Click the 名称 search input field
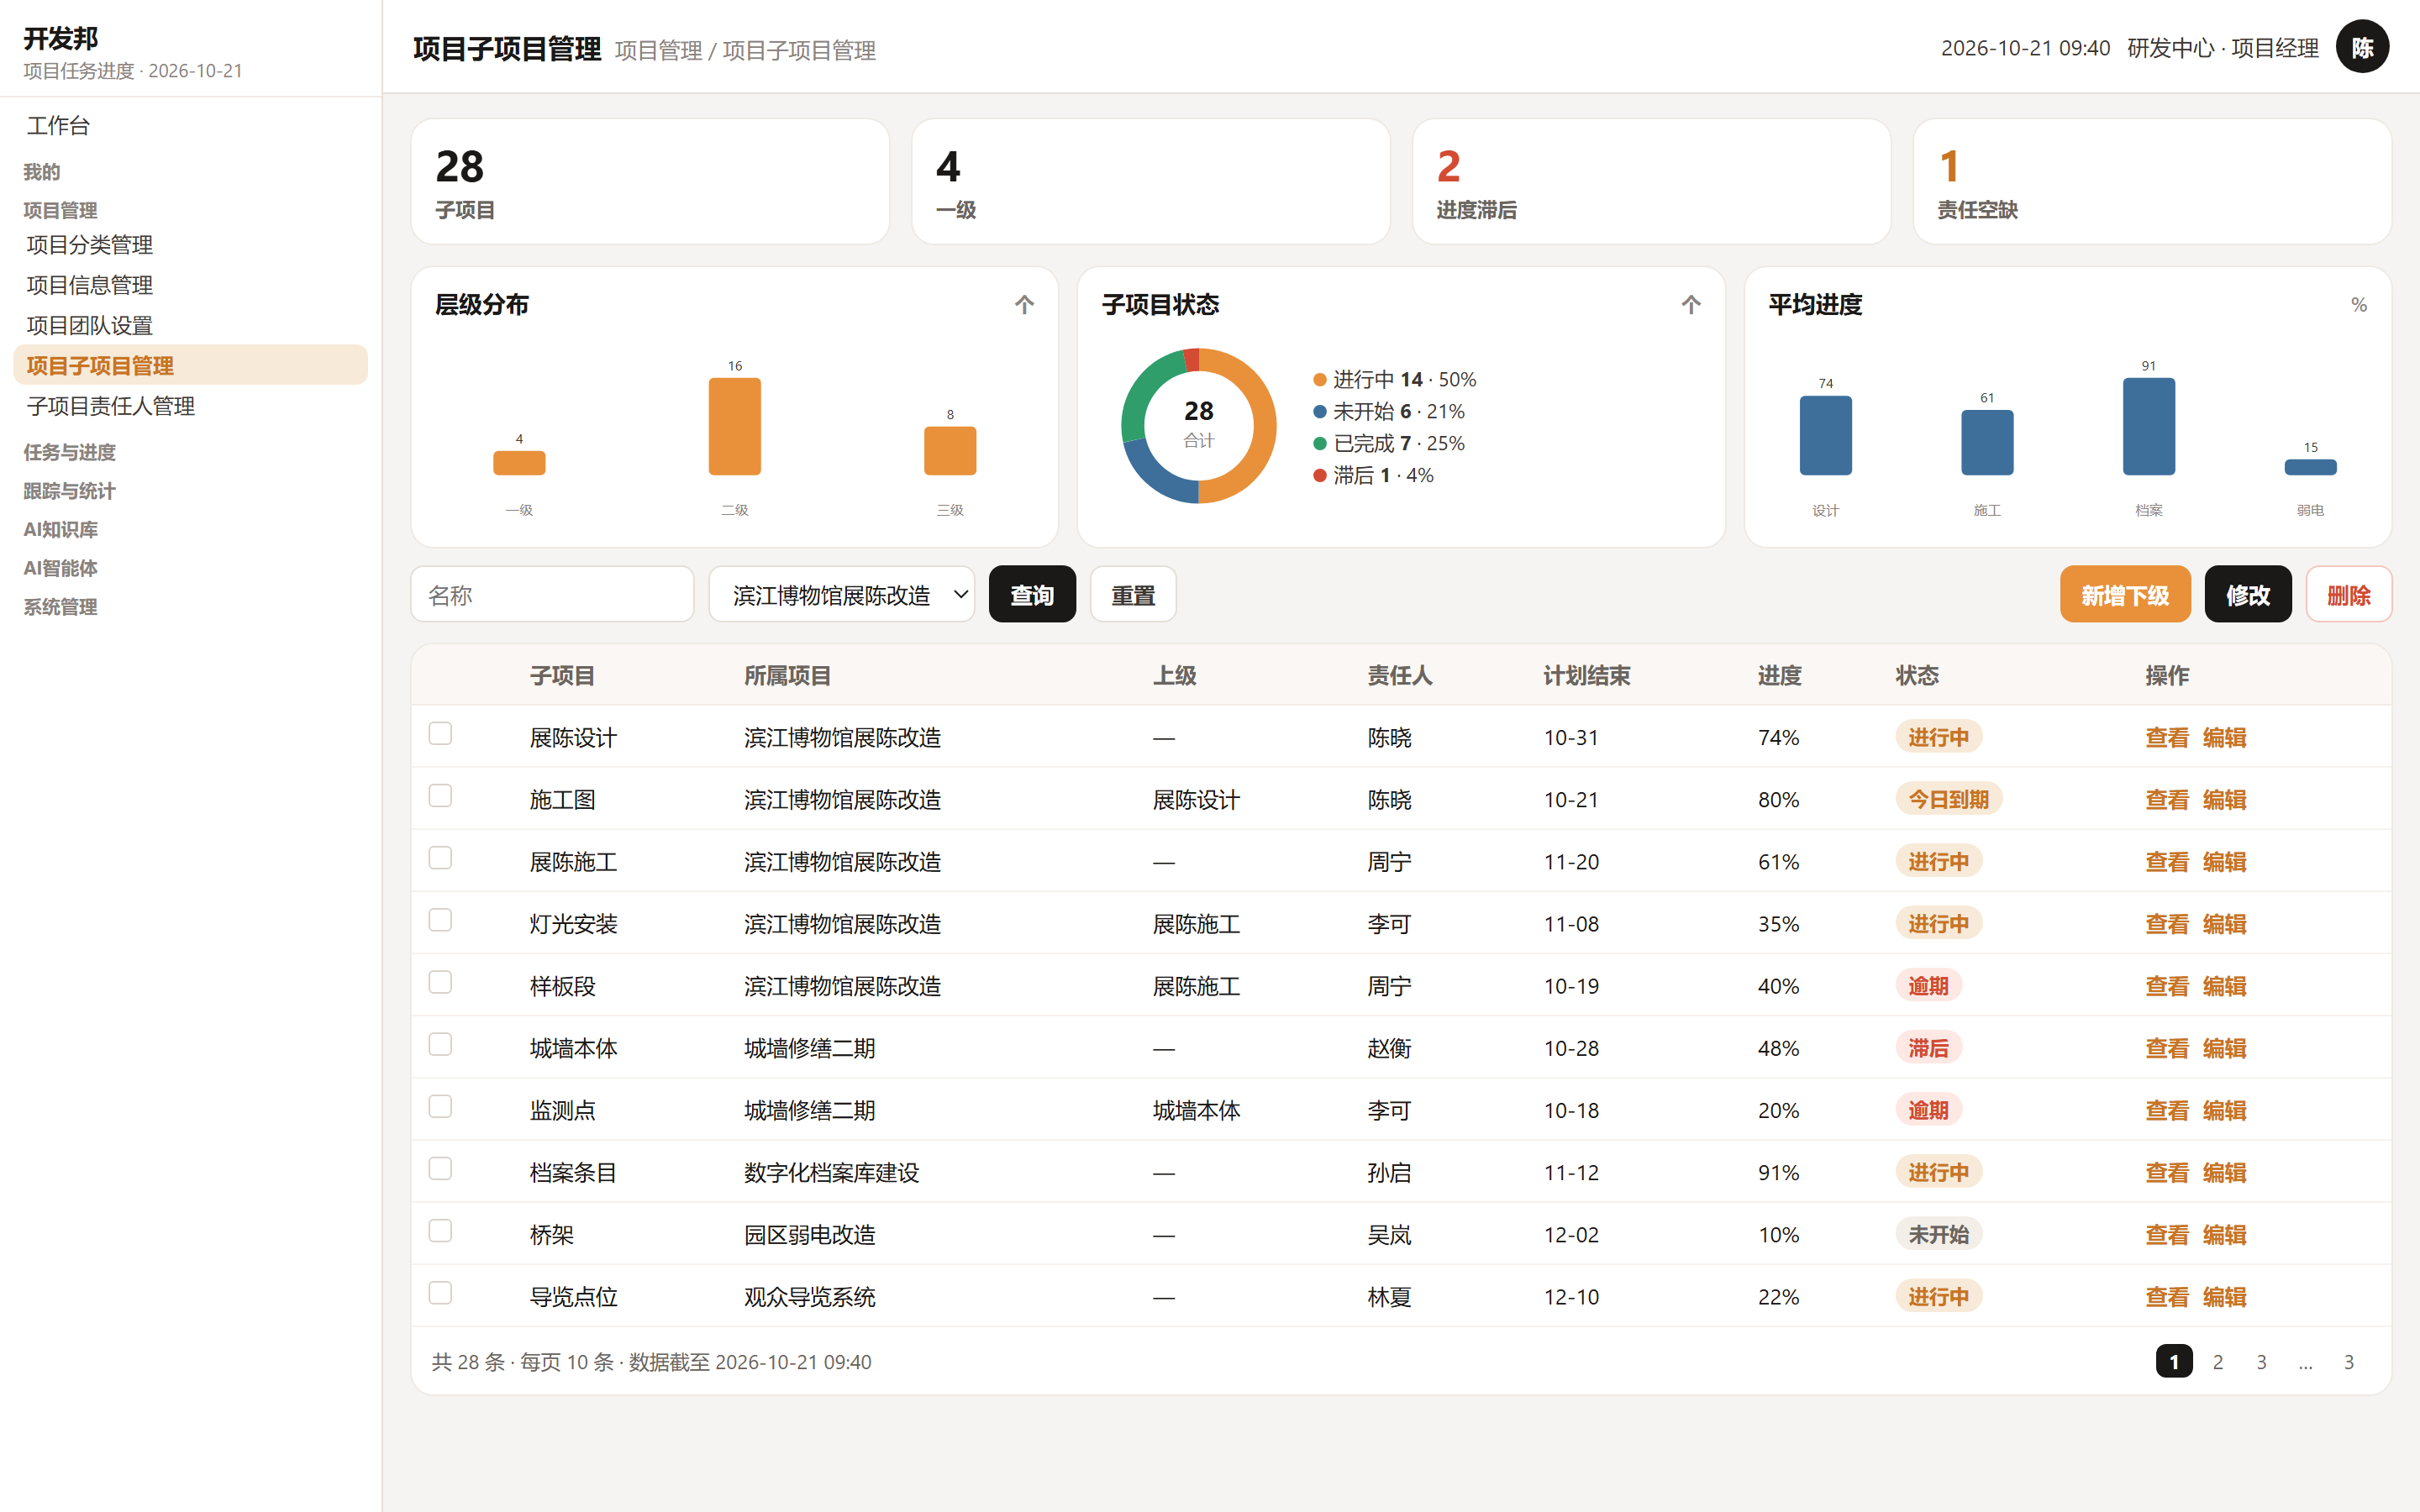 coord(552,595)
